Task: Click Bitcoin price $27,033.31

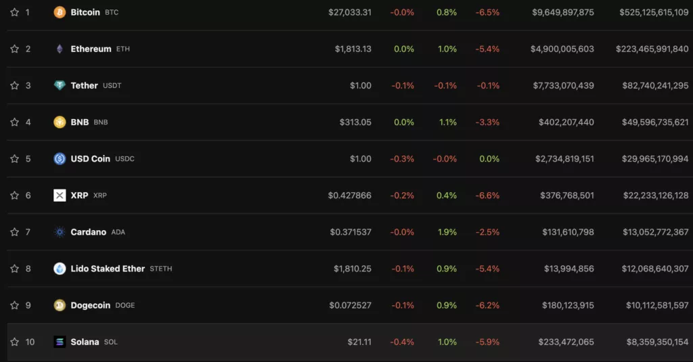Action: [350, 12]
